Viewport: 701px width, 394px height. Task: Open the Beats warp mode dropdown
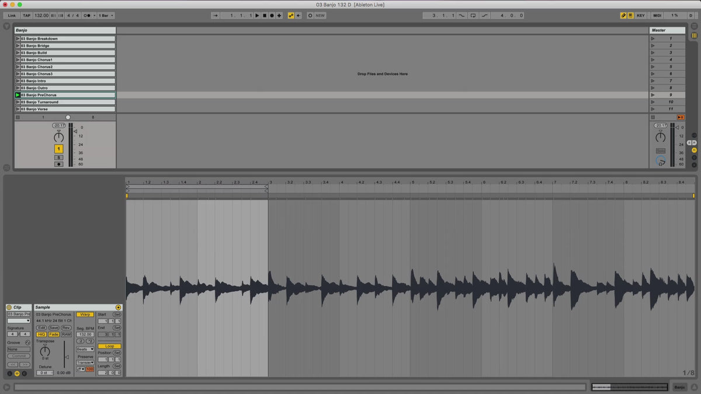[x=85, y=349]
